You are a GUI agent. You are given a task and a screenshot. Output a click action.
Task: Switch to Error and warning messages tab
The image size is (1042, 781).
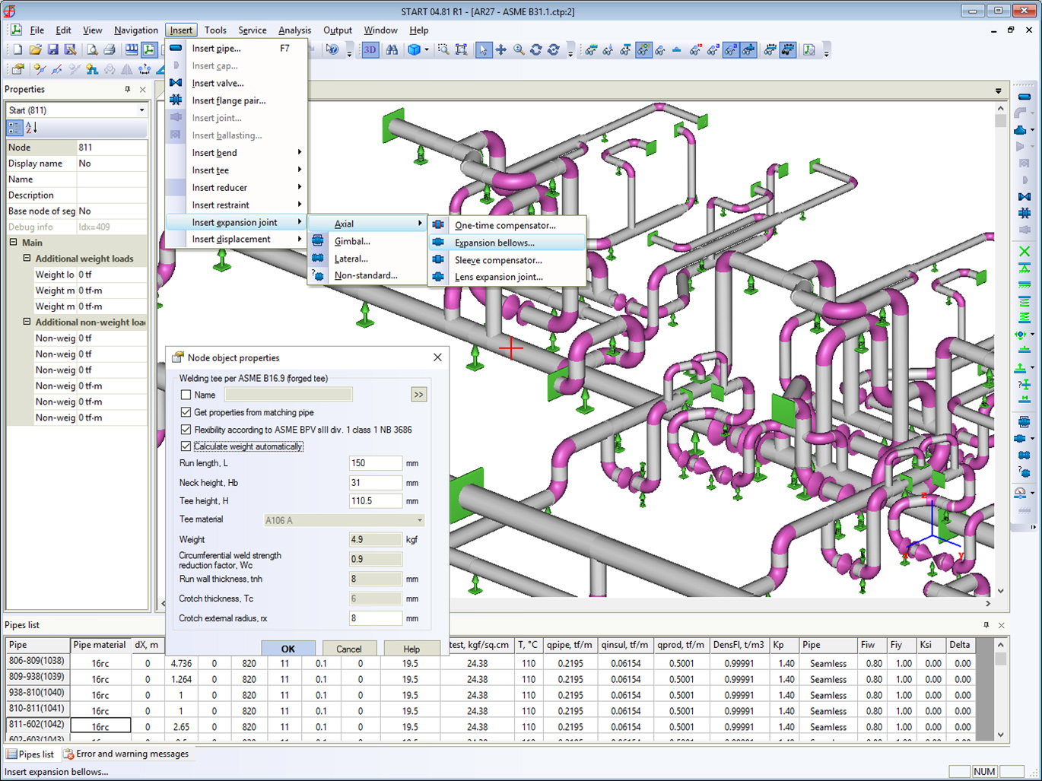pyautogui.click(x=127, y=754)
